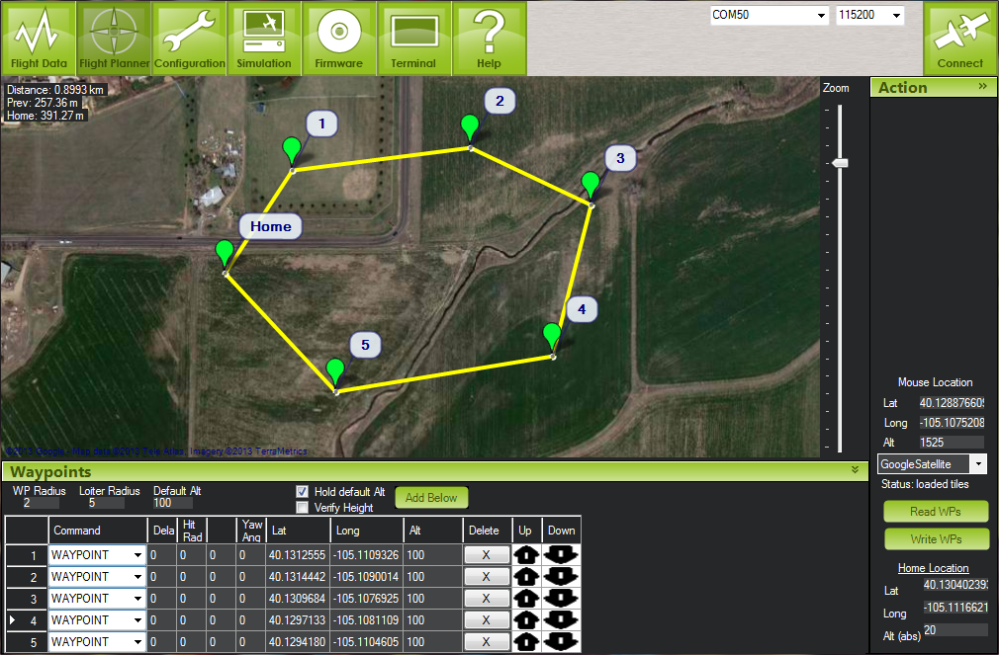This screenshot has height=655, width=999.
Task: Open the Terminal screen
Action: pyautogui.click(x=414, y=39)
